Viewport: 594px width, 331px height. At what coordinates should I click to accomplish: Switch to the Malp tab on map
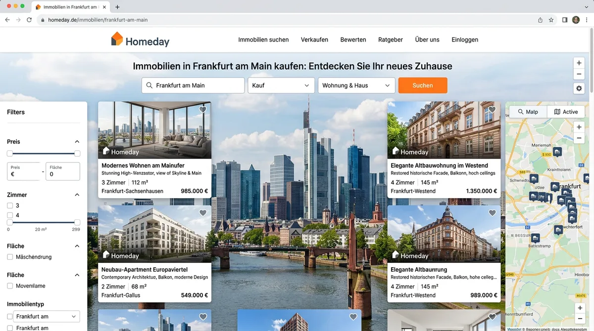coord(528,112)
